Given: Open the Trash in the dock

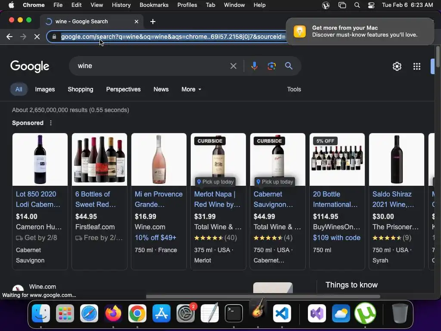Looking at the screenshot, I should (x=400, y=313).
